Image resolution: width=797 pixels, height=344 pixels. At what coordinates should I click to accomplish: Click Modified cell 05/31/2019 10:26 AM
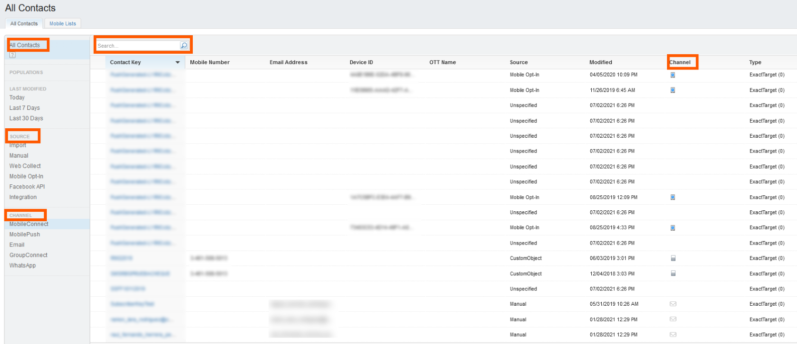click(x=614, y=304)
